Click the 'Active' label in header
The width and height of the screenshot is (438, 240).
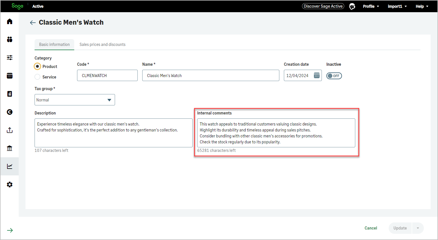(38, 6)
